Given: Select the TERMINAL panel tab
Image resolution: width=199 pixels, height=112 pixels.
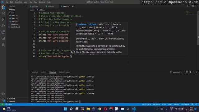Looking at the screenshot, I should point(53,72).
